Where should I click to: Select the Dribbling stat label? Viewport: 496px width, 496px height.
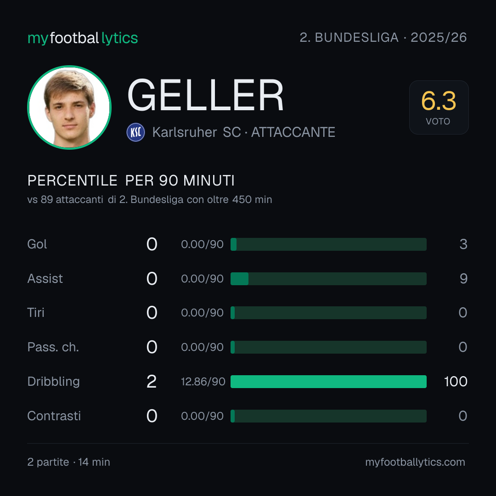[53, 382]
